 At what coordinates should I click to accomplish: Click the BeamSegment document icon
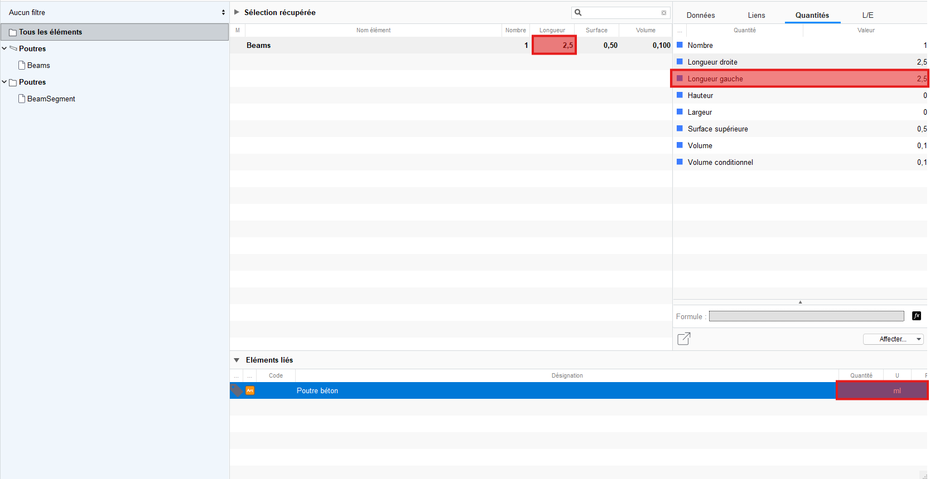pos(22,99)
